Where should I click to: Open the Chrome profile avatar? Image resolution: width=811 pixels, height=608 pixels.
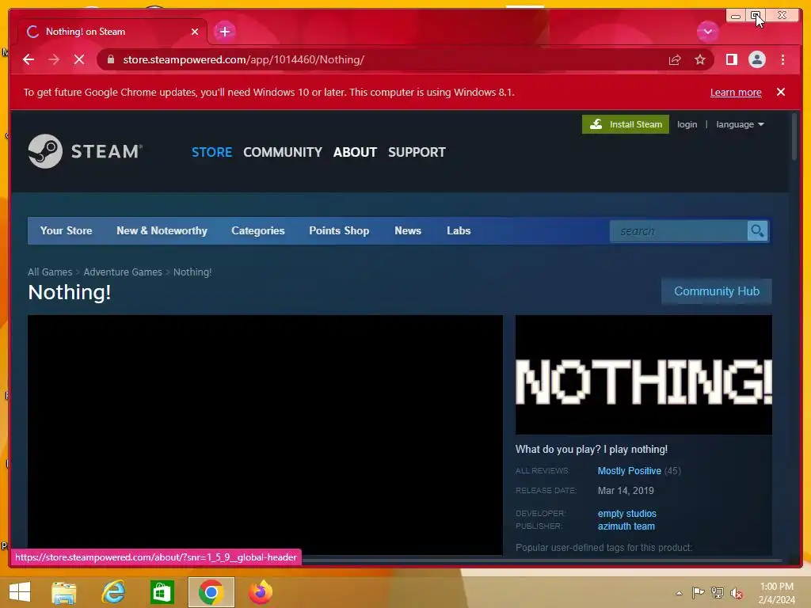click(x=756, y=60)
